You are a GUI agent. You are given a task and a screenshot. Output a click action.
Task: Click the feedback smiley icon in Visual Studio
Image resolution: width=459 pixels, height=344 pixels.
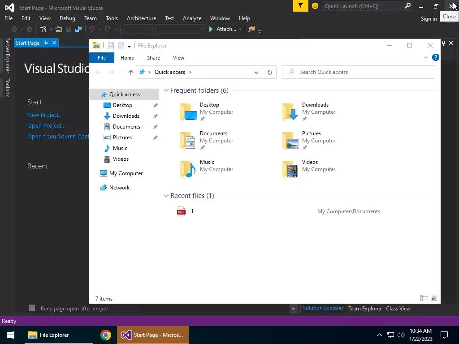click(315, 6)
